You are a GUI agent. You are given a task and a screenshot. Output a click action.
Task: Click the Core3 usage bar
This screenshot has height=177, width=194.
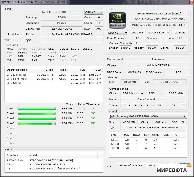37,123
